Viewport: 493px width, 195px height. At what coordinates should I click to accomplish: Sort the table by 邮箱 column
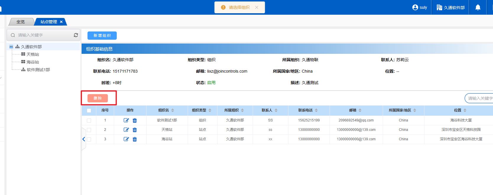(360, 110)
